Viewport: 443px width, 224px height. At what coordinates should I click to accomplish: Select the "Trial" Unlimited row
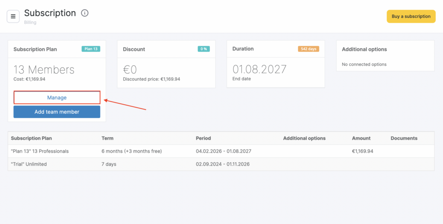pos(29,164)
